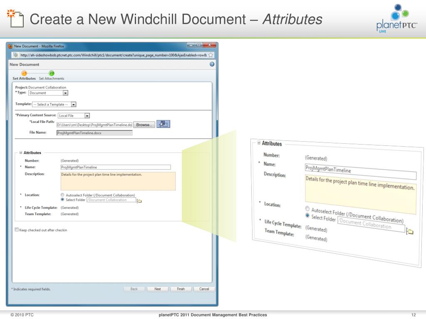Click Description area in enlarged panel
The image size is (426, 319).
[x=361, y=194]
